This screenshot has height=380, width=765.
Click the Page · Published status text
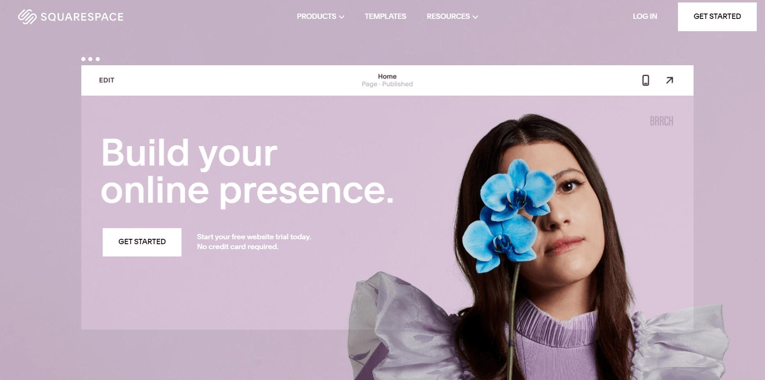coord(387,84)
